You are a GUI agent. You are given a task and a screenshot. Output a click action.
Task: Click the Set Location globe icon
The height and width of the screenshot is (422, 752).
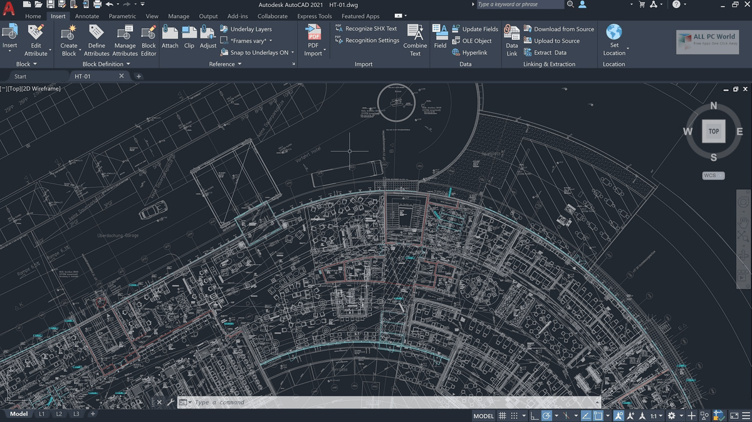(614, 33)
